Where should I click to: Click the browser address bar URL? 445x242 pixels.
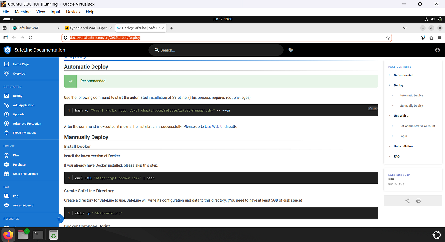(105, 38)
